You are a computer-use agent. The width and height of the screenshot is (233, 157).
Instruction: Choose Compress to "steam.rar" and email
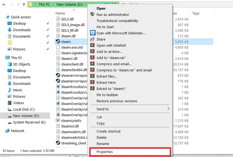pyautogui.click(x=124, y=70)
